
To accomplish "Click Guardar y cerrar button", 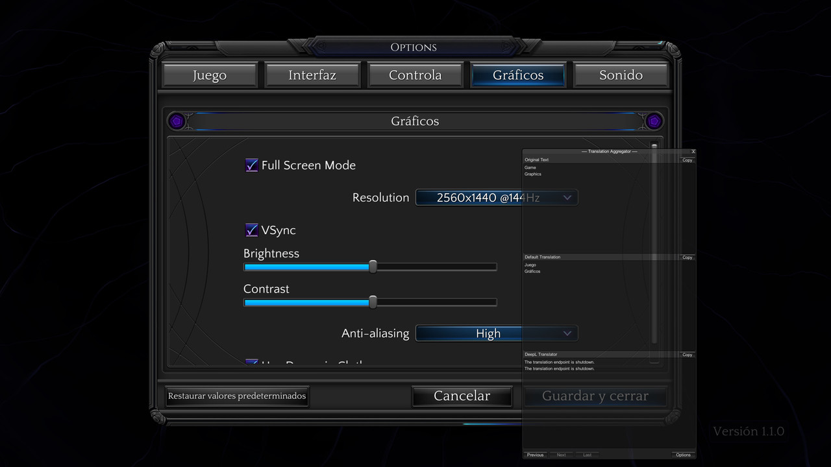I will coord(595,396).
